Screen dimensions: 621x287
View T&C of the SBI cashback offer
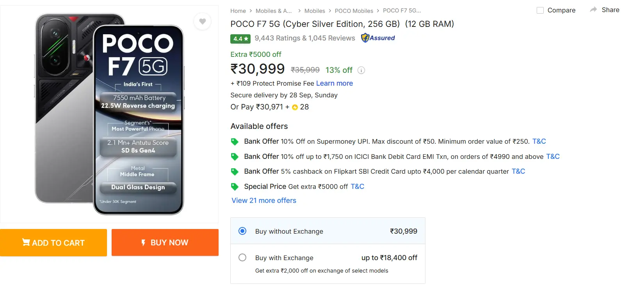(518, 171)
